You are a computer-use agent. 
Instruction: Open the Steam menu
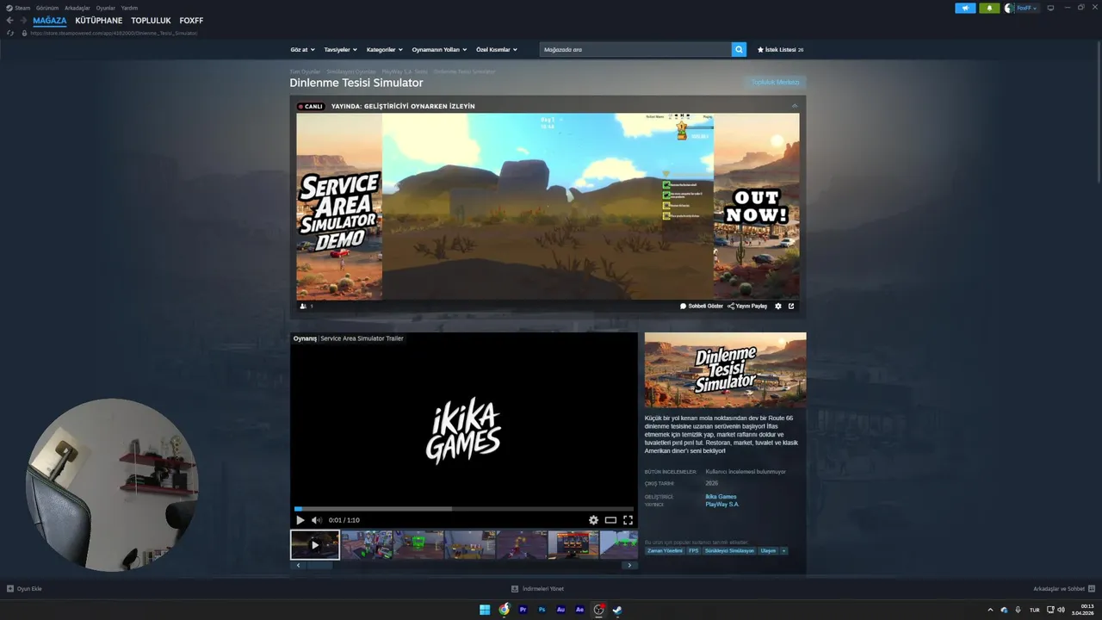(x=18, y=8)
